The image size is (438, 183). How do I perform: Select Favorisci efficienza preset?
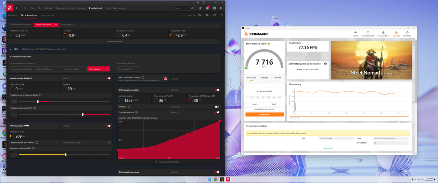[49, 69]
